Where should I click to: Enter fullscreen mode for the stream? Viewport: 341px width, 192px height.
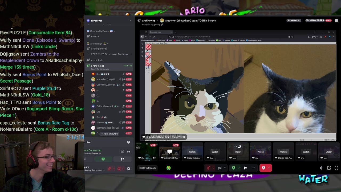tap(336, 168)
